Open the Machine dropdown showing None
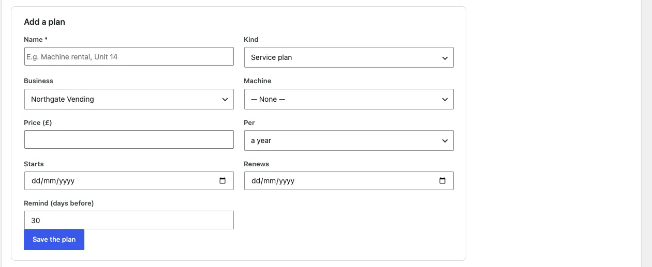652x267 pixels. point(349,99)
